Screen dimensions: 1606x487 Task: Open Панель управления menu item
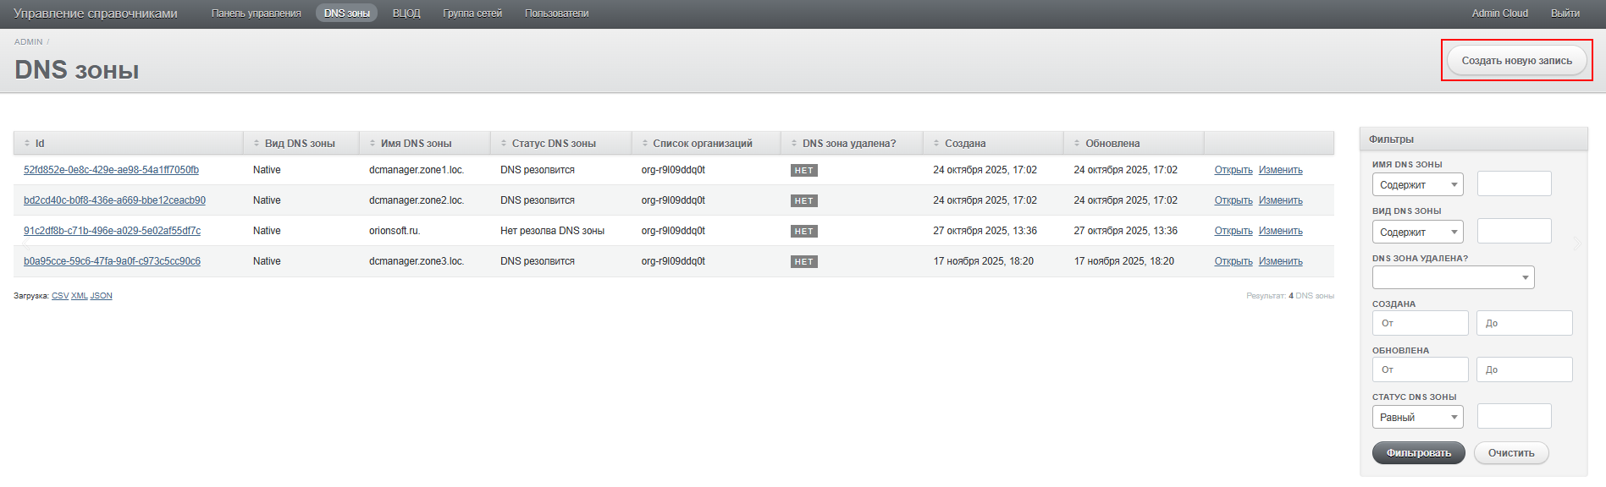256,14
